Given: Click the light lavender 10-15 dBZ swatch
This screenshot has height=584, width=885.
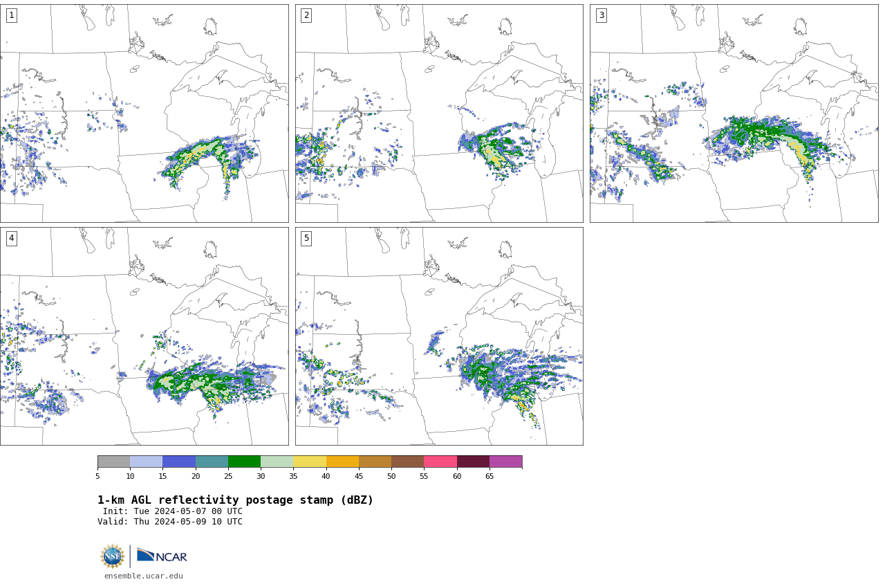Looking at the screenshot, I should (x=146, y=462).
